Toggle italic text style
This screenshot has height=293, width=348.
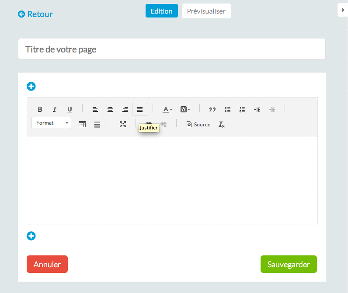click(55, 109)
